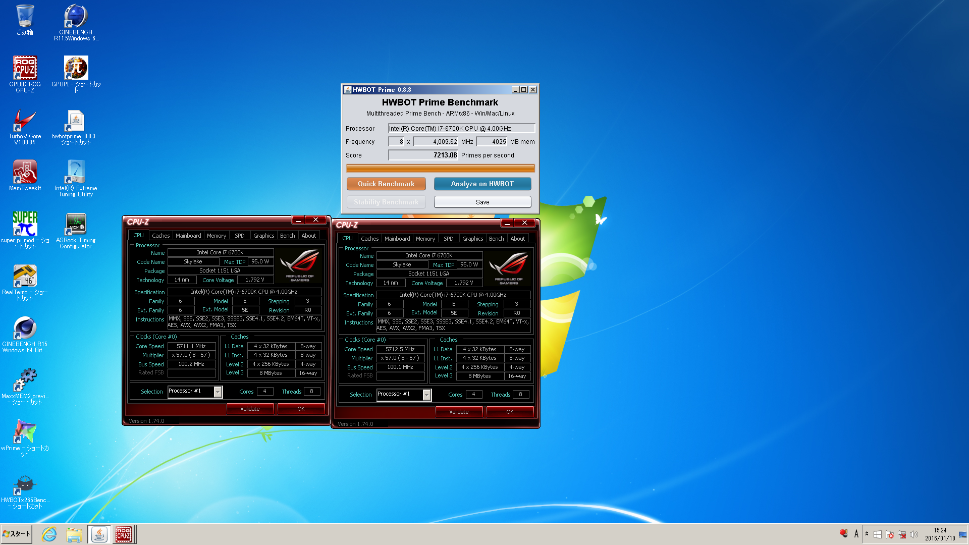The image size is (969, 545).
Task: Select Intel Extreme Tuning Utility icon
Action: [x=76, y=178]
